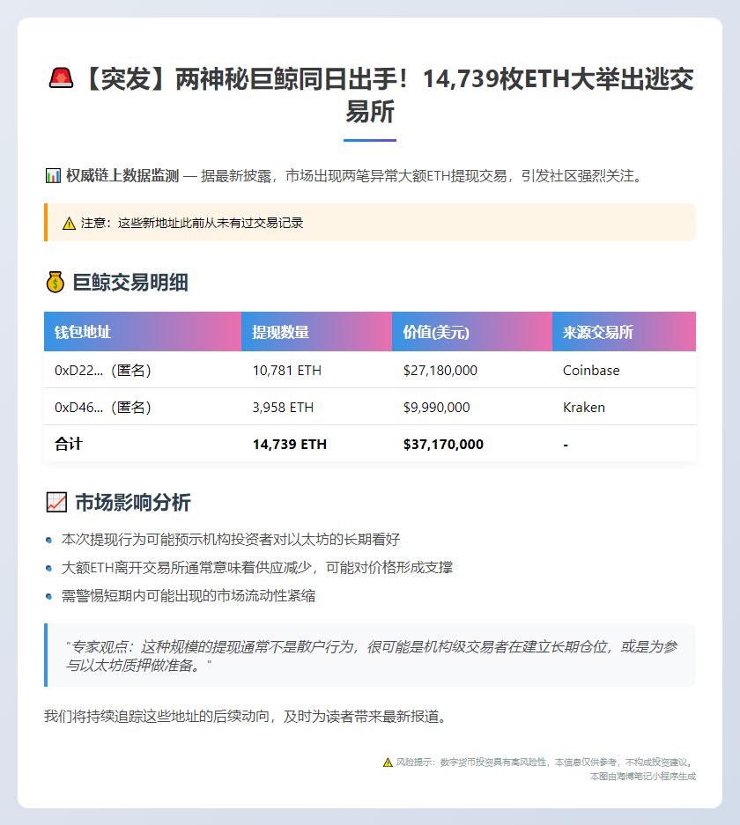The width and height of the screenshot is (740, 825).
Task: Click the money bag emoji beside 巨鲸交易明细
Action: [55, 283]
